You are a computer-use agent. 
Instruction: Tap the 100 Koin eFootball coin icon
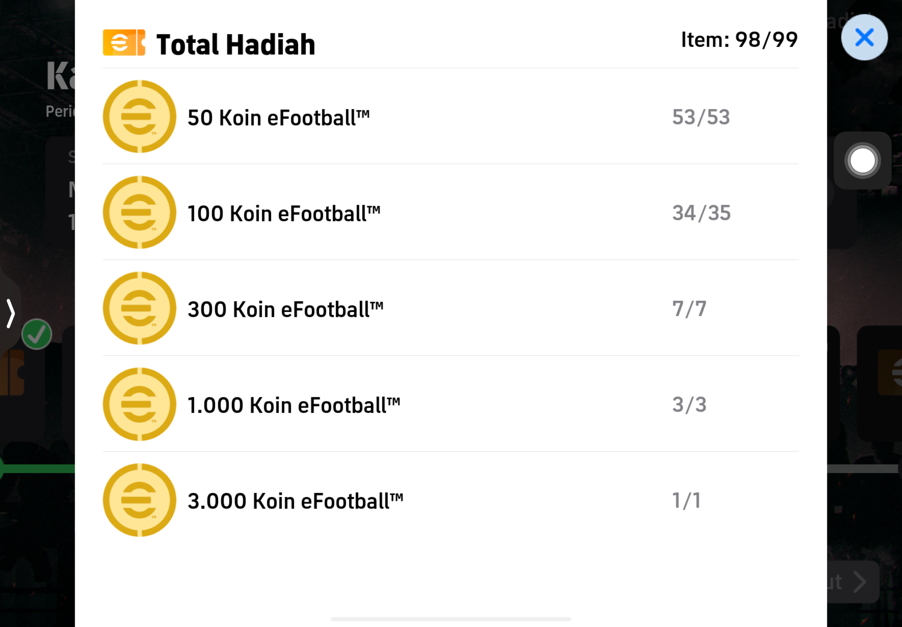click(140, 212)
